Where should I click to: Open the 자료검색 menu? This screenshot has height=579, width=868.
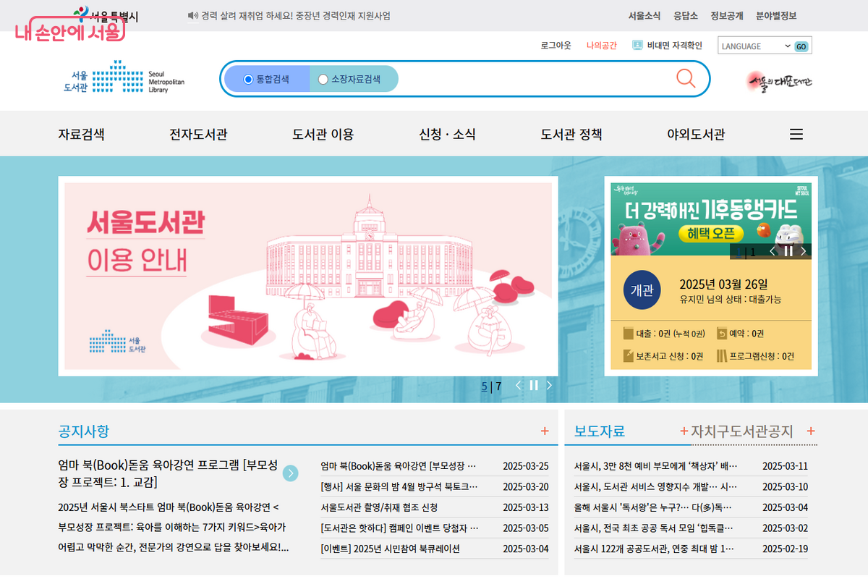pos(81,134)
